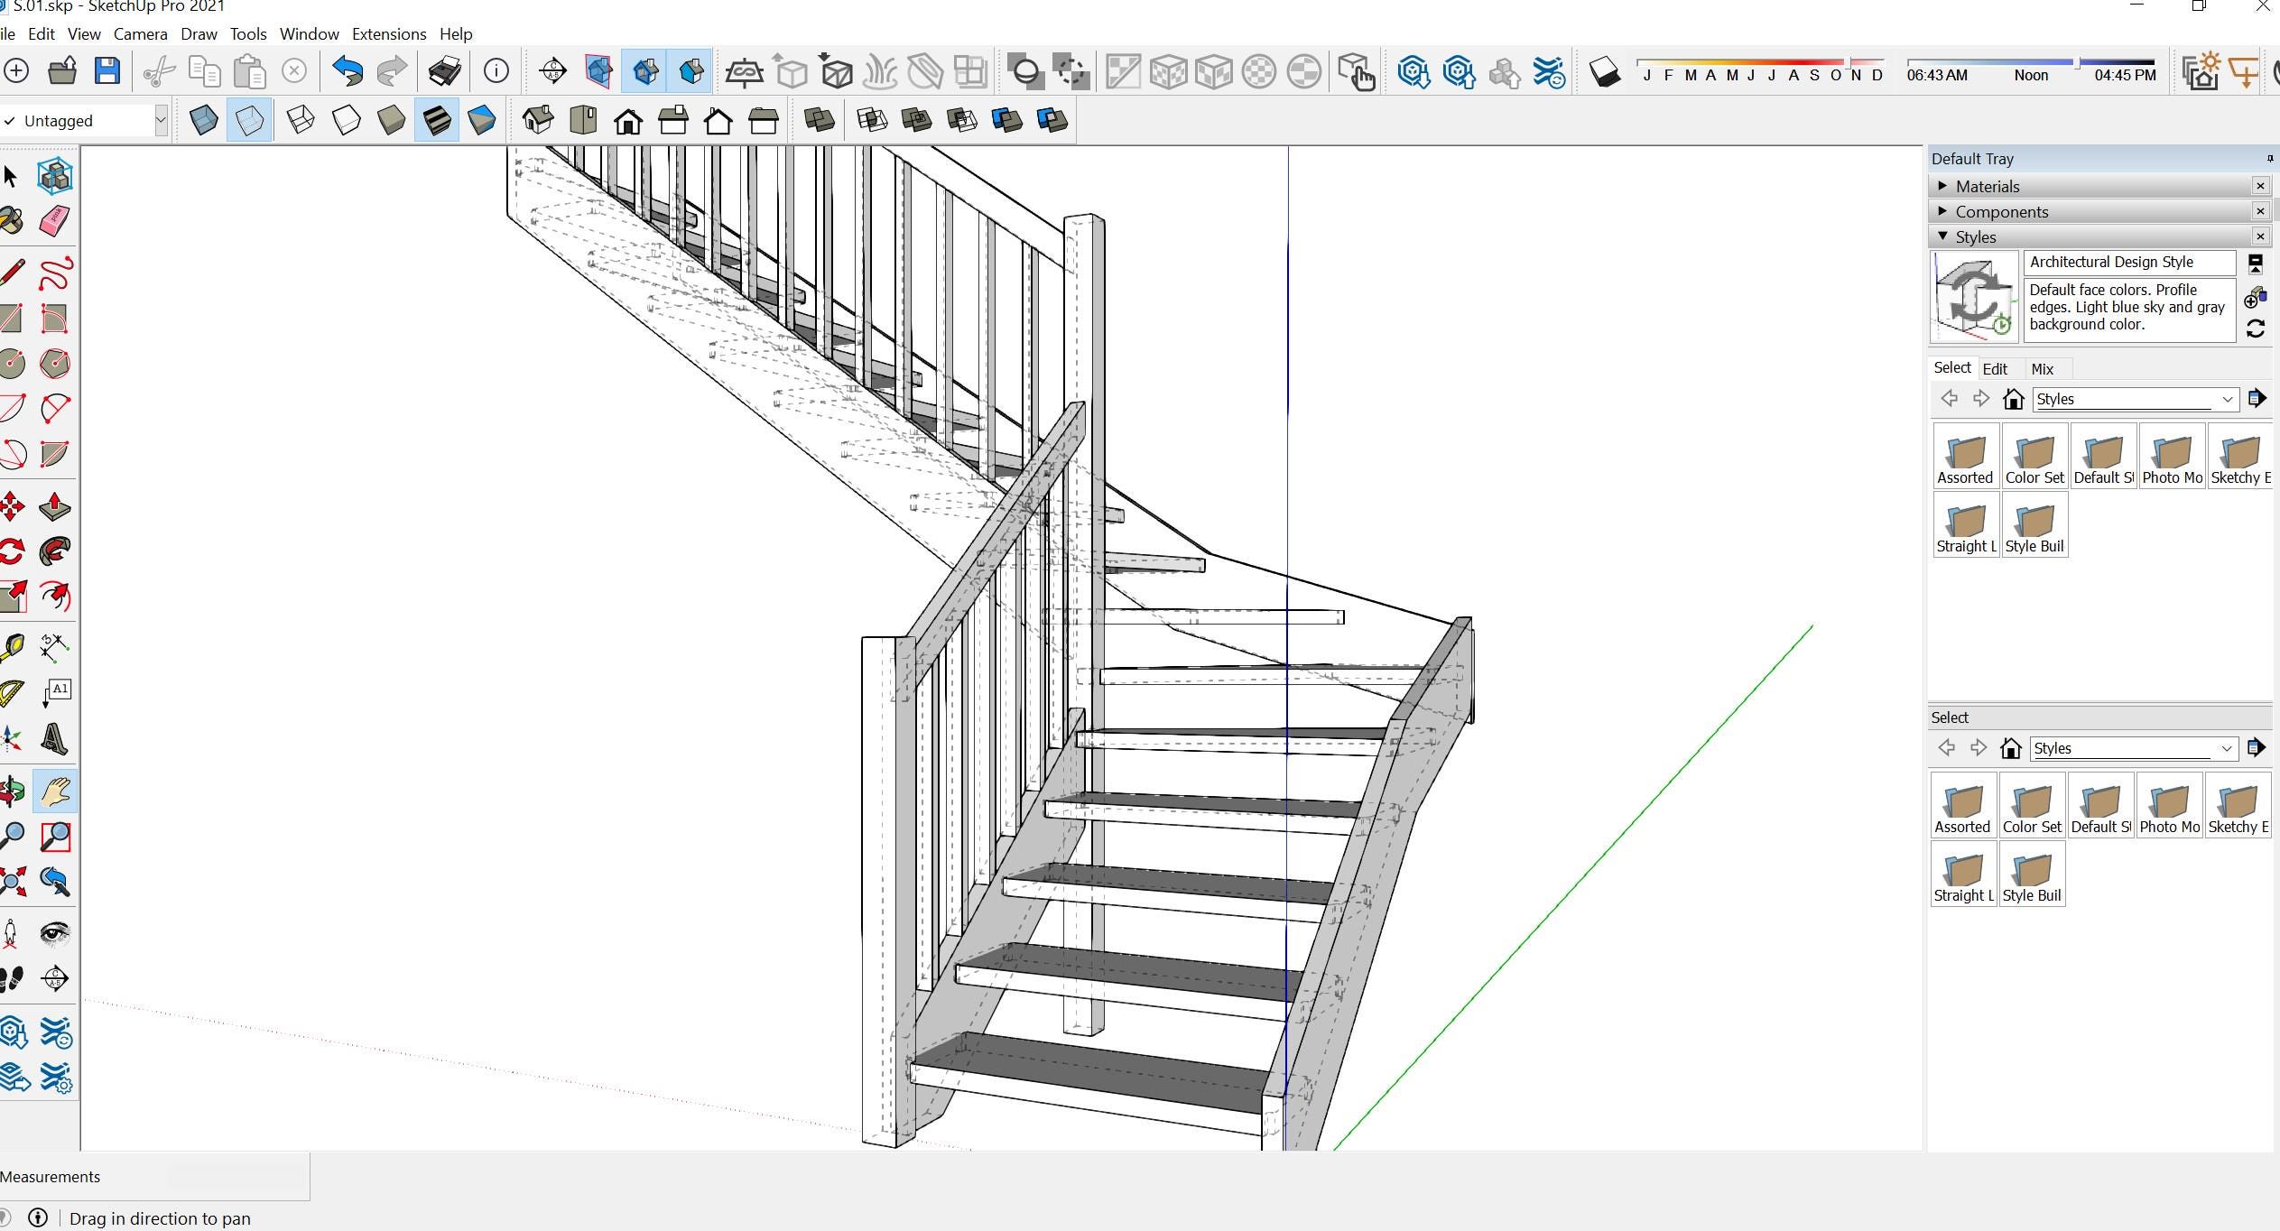This screenshot has height=1231, width=2280.
Task: Select the Follow Me tool
Action: tap(54, 551)
